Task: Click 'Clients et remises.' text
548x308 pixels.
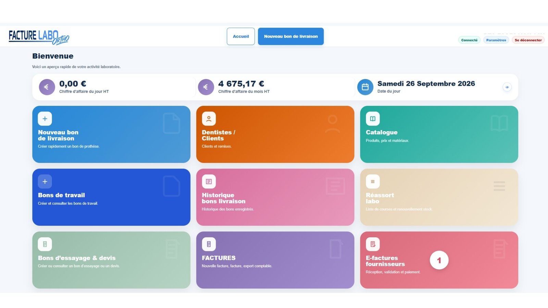Action: coord(217,146)
